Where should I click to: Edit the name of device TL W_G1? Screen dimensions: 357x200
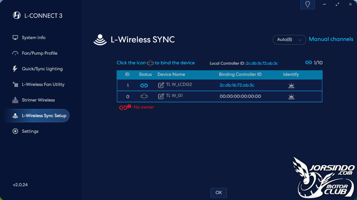click(161, 96)
